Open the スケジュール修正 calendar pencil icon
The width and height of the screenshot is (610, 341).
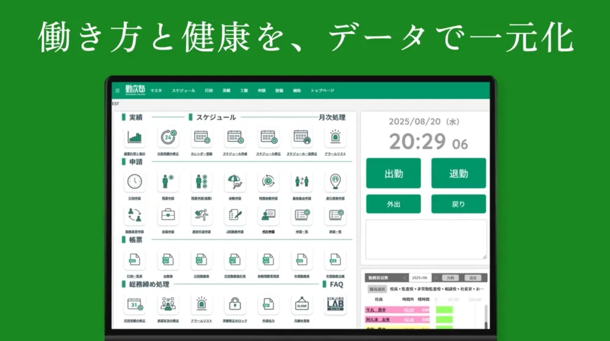[x=268, y=138]
